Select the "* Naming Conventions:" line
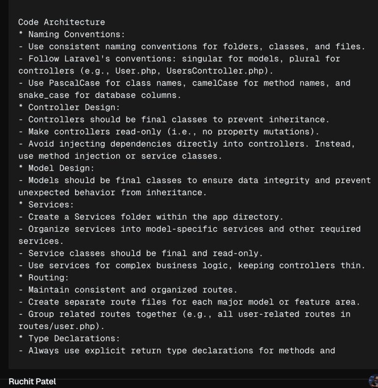The width and height of the screenshot is (378, 388). click(71, 34)
